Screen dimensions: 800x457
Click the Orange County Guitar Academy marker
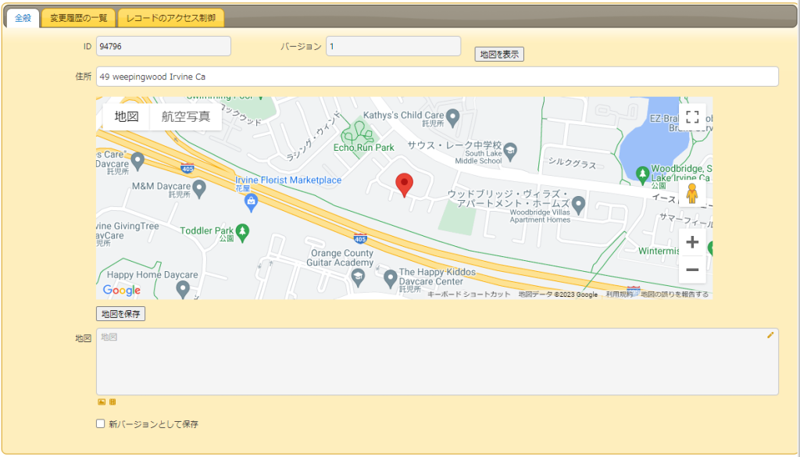[358, 278]
